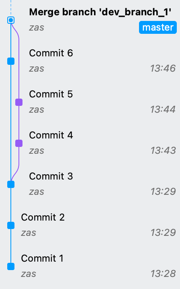Click the 13:43 timestamp of Commit 4
The height and width of the screenshot is (289, 180).
(x=163, y=151)
